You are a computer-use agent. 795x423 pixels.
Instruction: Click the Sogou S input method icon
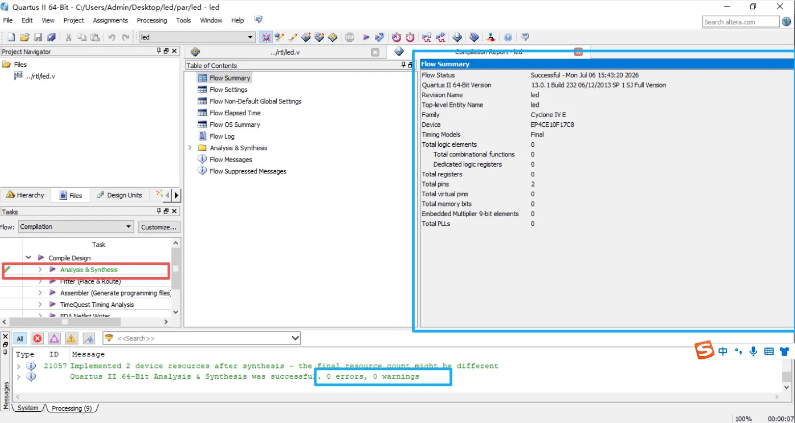(704, 351)
